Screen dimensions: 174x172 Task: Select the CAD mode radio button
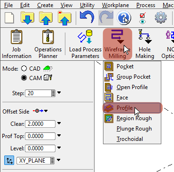click(24, 68)
